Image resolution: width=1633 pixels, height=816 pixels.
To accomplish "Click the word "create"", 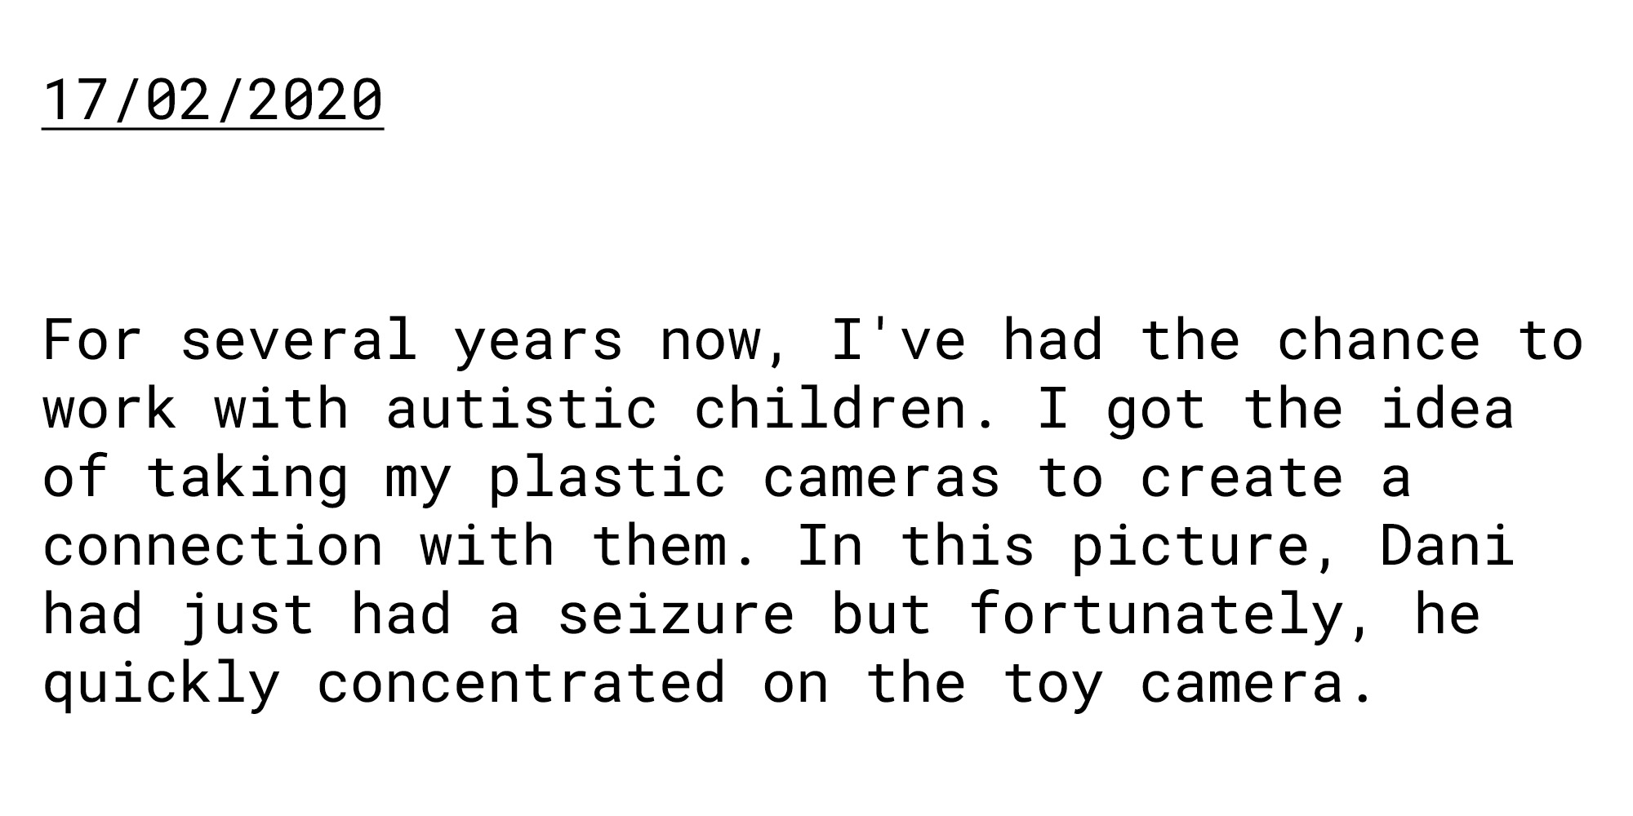I will (1241, 477).
